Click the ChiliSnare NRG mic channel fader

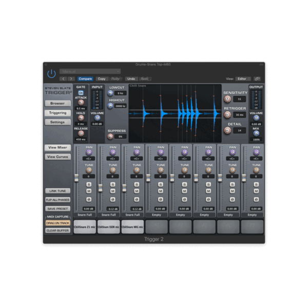pos(124,188)
